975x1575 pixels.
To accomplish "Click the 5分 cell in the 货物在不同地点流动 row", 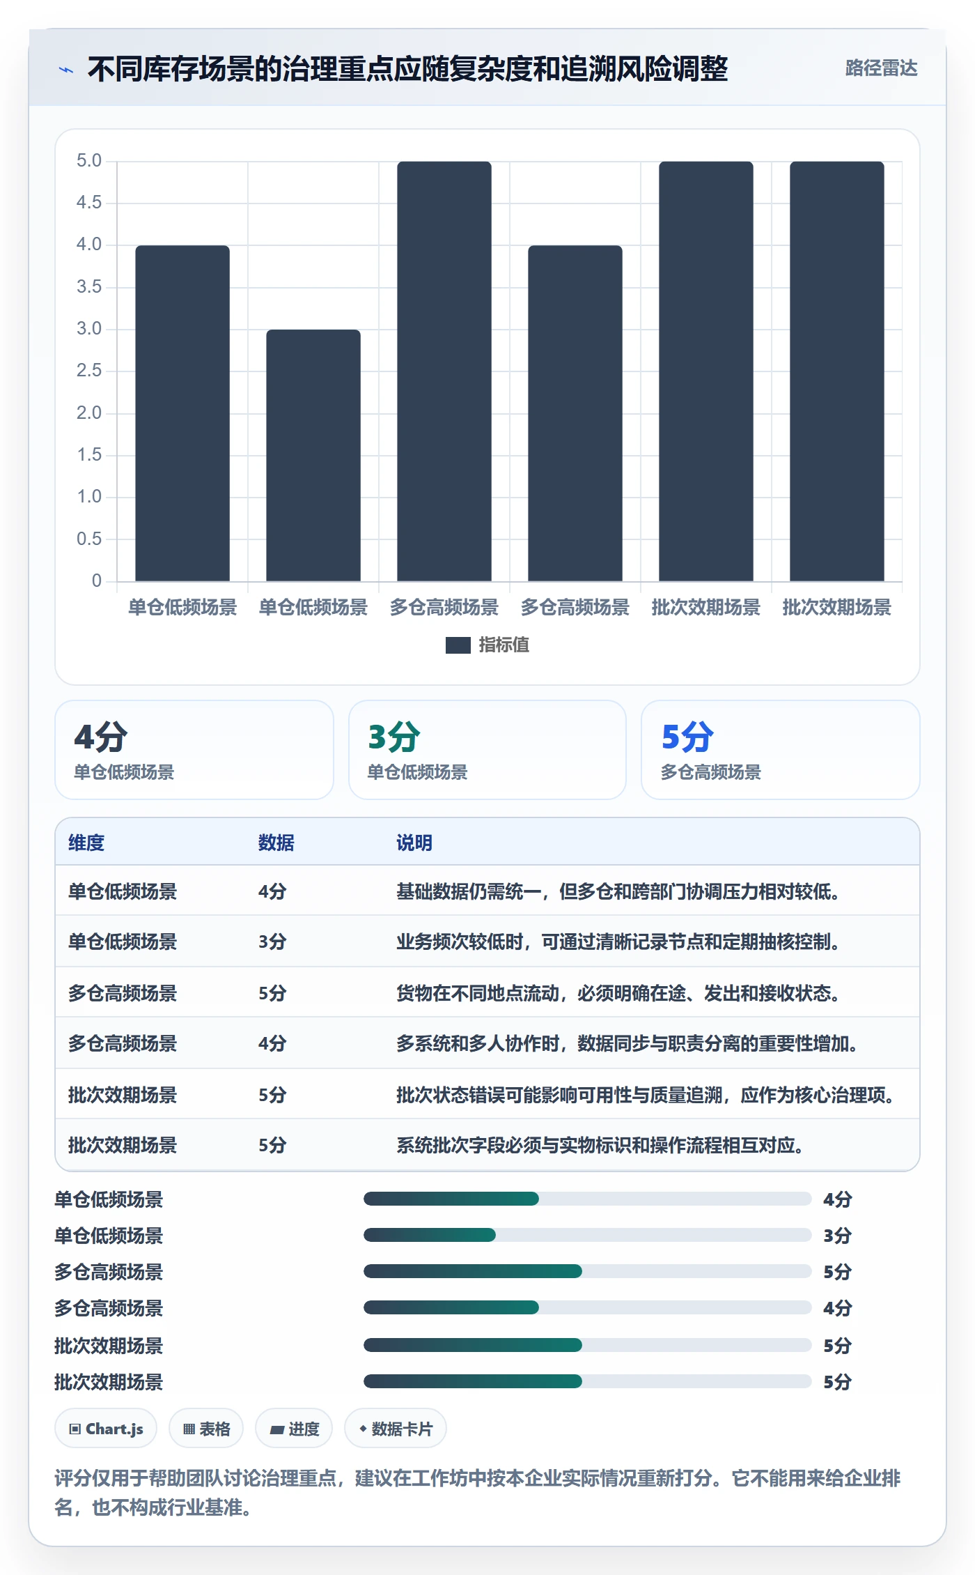I will point(272,992).
